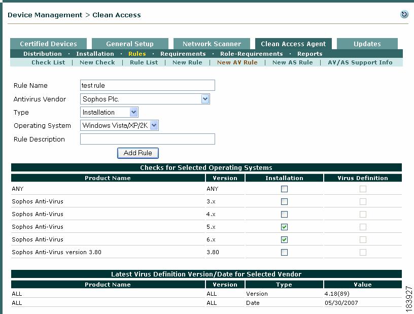
Task: Go to New Check page
Action: 97,62
